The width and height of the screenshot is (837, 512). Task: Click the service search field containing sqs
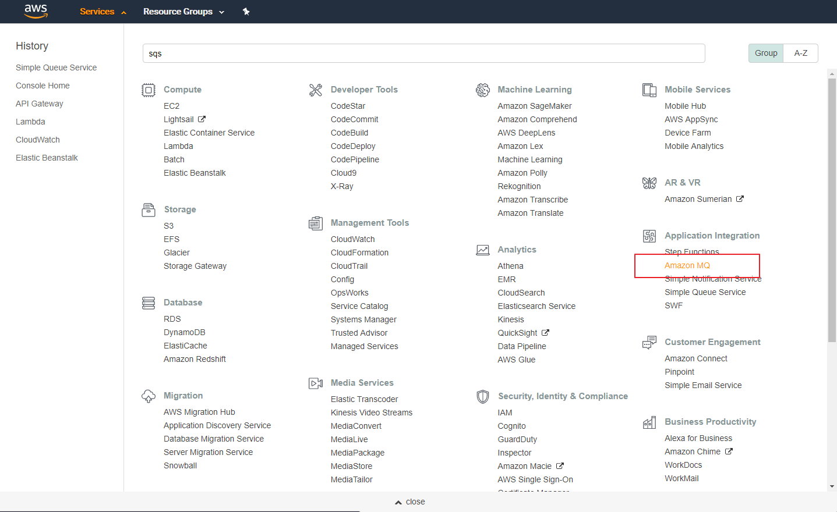point(423,54)
